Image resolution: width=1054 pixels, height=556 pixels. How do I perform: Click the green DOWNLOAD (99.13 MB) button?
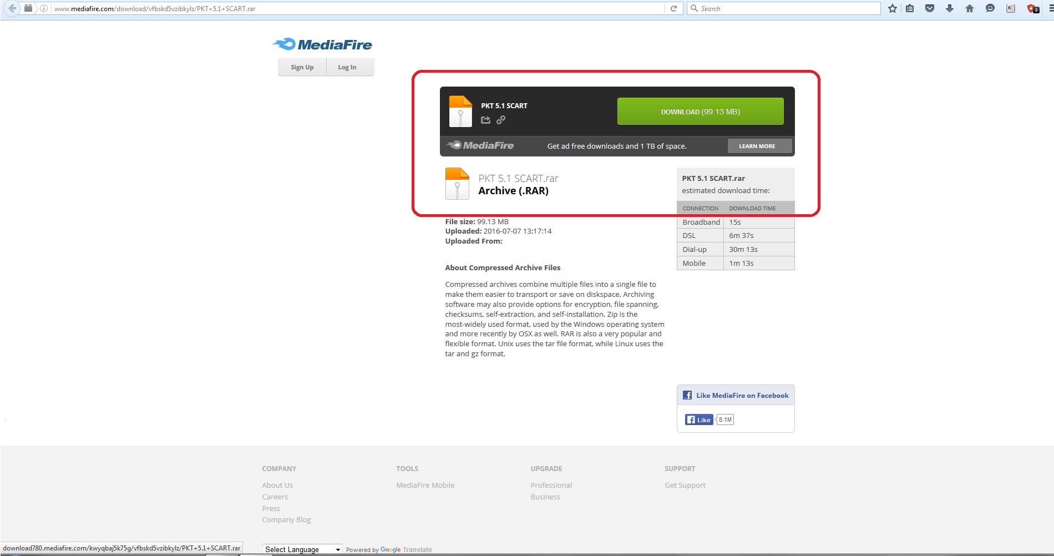click(x=700, y=112)
